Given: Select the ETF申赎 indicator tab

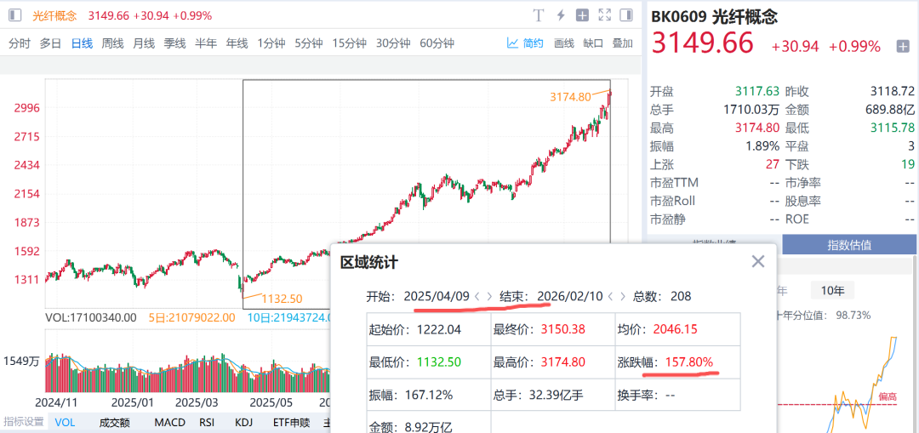Looking at the screenshot, I should (291, 423).
